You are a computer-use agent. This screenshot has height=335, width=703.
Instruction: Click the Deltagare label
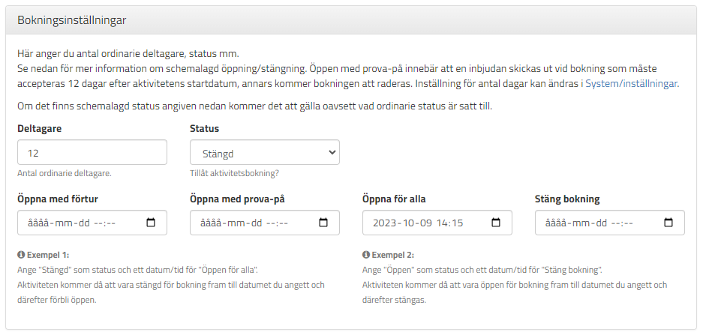[x=40, y=129]
